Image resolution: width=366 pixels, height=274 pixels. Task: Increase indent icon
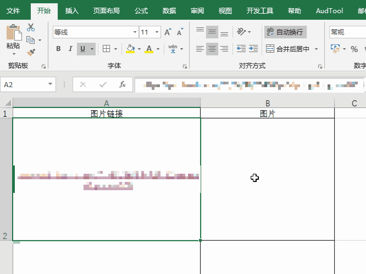(x=253, y=49)
